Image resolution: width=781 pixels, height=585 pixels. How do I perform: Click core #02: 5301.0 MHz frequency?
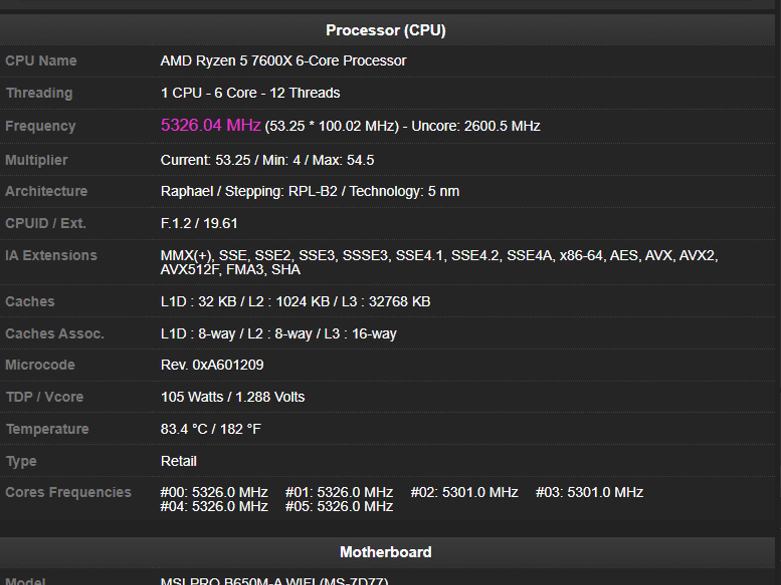(x=464, y=492)
